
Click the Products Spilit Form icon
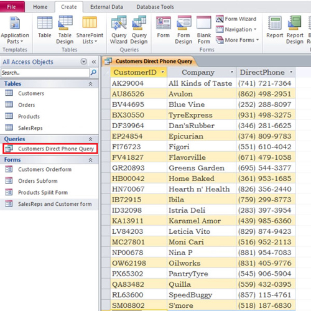(9, 192)
